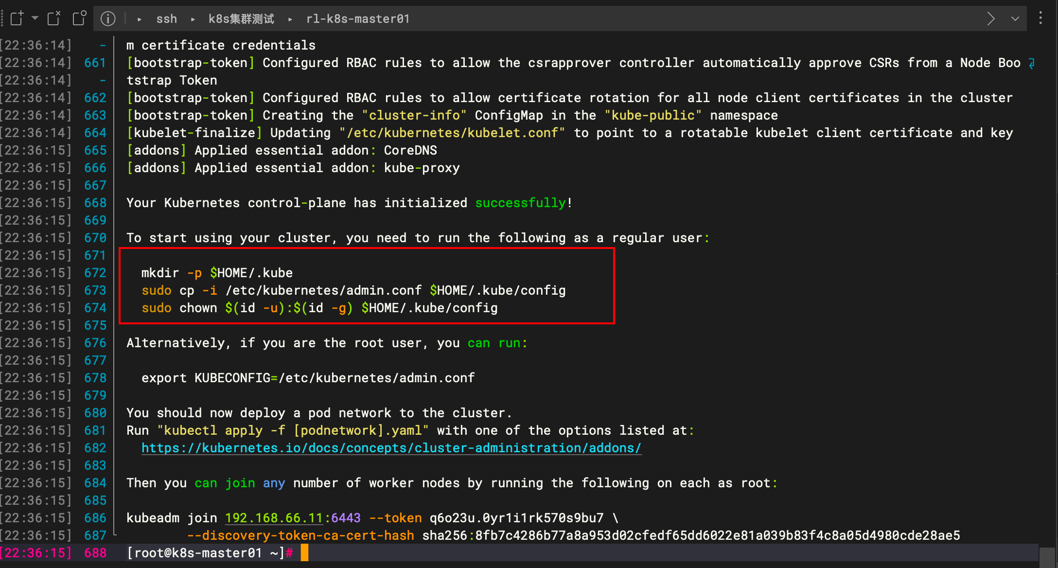
Task: Click line number 688 in gutter
Action: click(95, 553)
